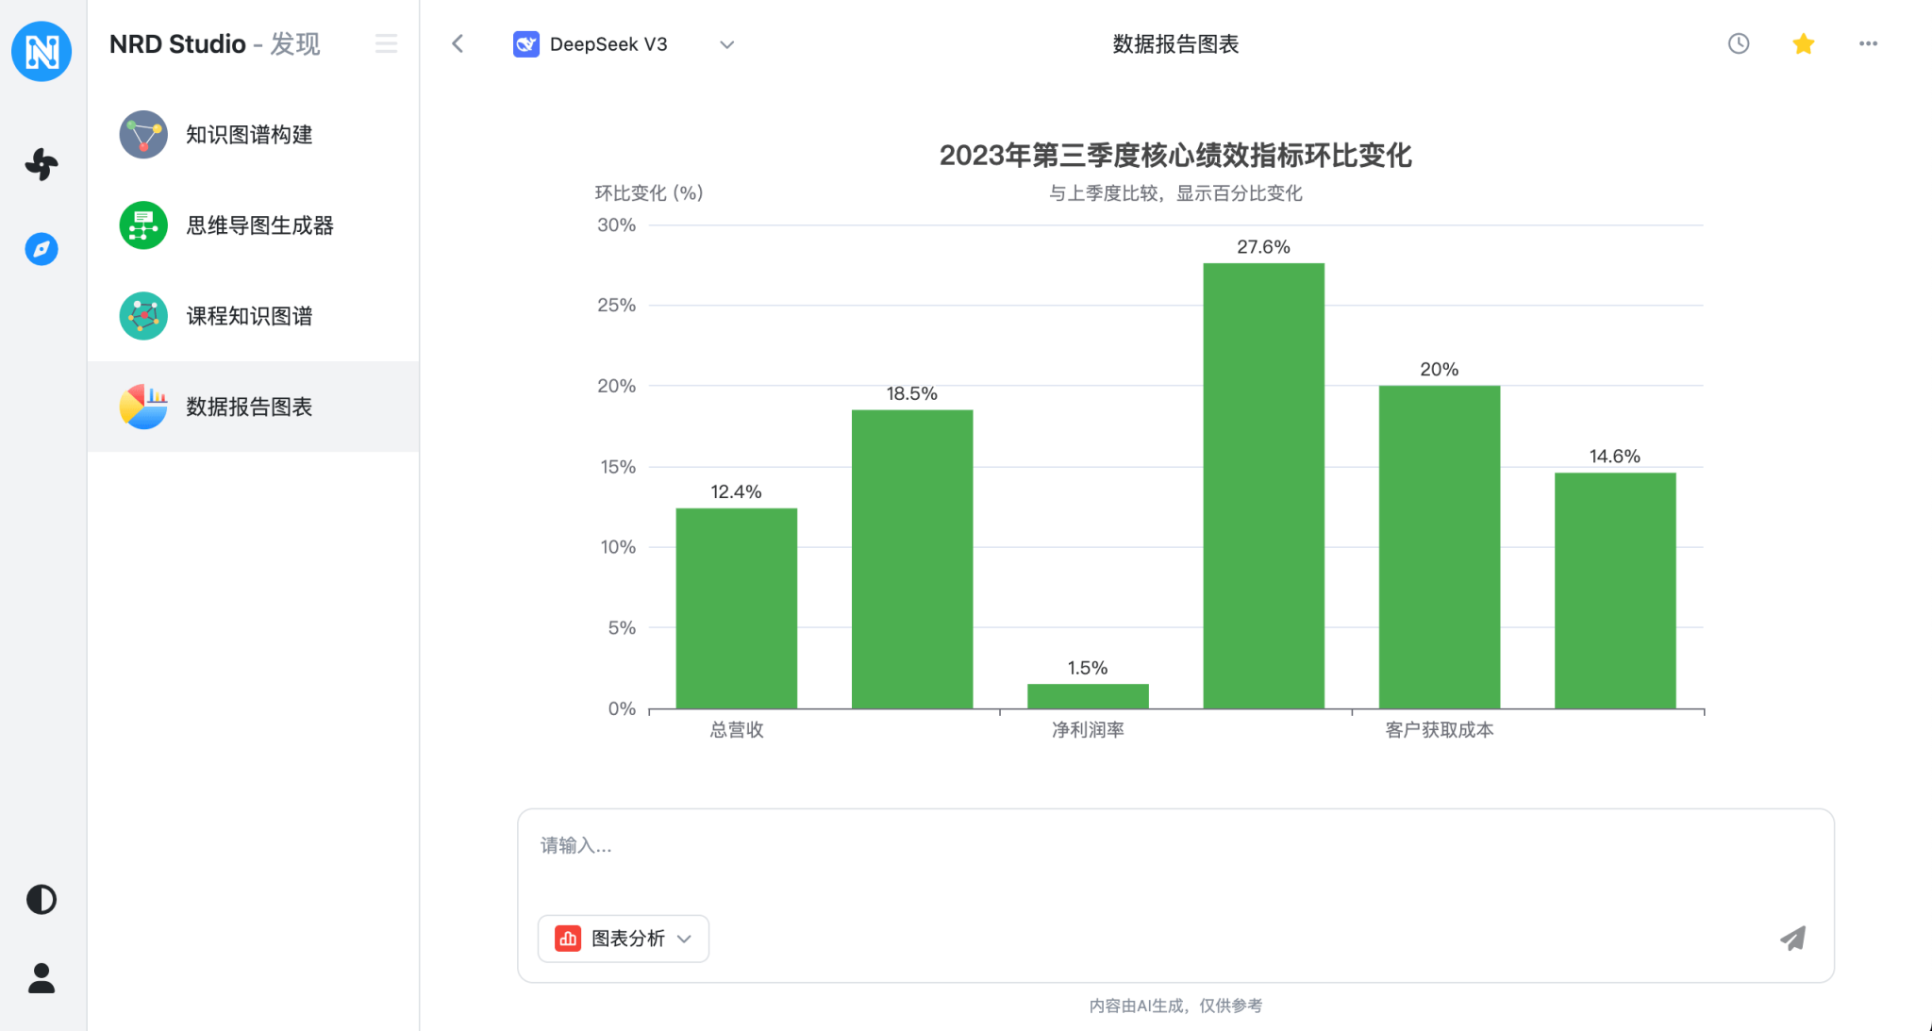Open the three-dot more options menu
Screen dimensions: 1932x1031
(x=1868, y=43)
